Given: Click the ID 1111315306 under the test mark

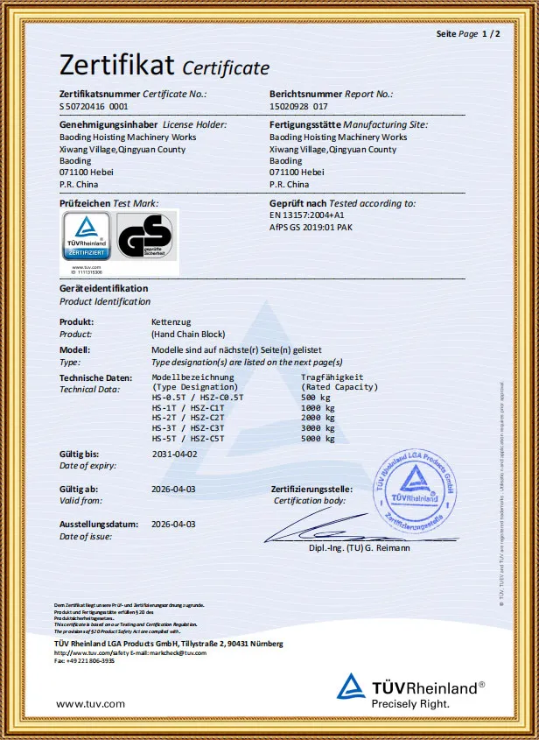Looking at the screenshot, I should pos(87,272).
